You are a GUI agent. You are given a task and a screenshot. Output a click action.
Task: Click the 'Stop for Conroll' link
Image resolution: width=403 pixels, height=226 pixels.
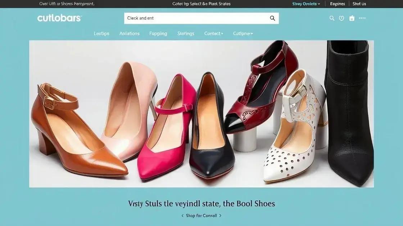click(201, 216)
